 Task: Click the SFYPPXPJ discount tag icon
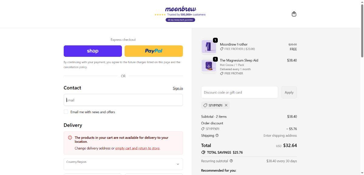pyautogui.click(x=205, y=105)
